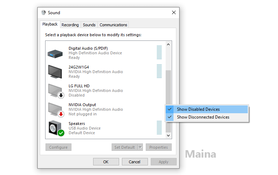278x175 pixels.
Task: Select the Digital Audio (S/PDIF) device icon
Action: (55, 54)
